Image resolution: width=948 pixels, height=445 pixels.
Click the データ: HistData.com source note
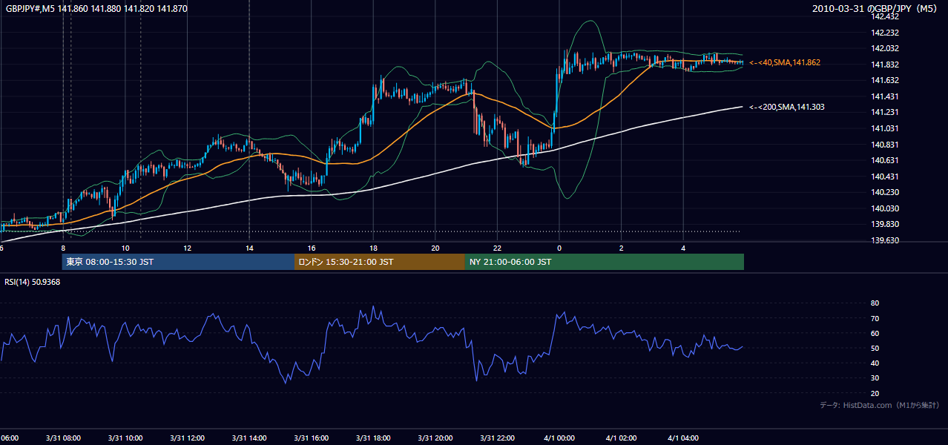click(x=880, y=405)
